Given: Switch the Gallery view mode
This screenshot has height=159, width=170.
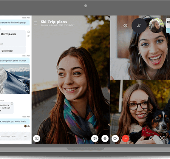Looking at the screenshot, I should pos(70,25).
